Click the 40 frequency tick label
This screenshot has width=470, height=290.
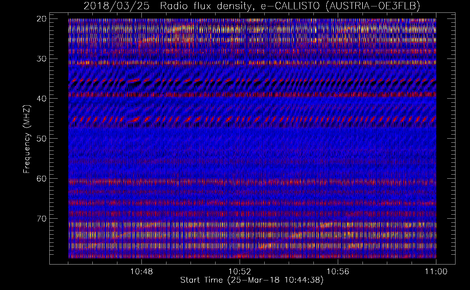click(x=42, y=99)
